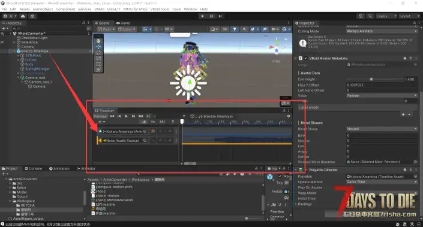Click the editor Pause button
This screenshot has height=227, width=423.
(211, 16)
